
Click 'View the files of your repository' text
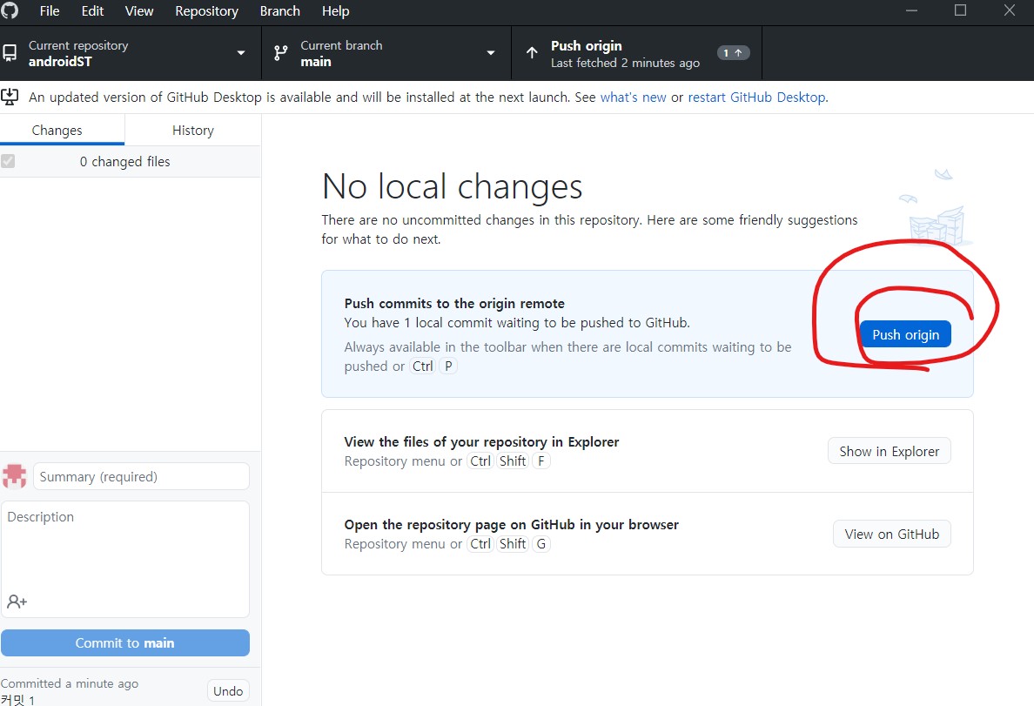pyautogui.click(x=481, y=442)
